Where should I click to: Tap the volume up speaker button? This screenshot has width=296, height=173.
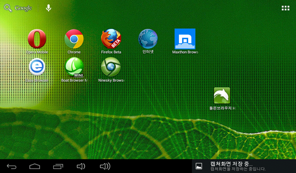click(105, 167)
